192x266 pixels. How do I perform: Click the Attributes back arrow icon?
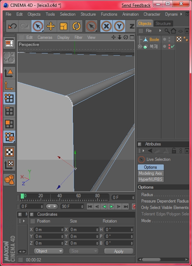pos(150,150)
